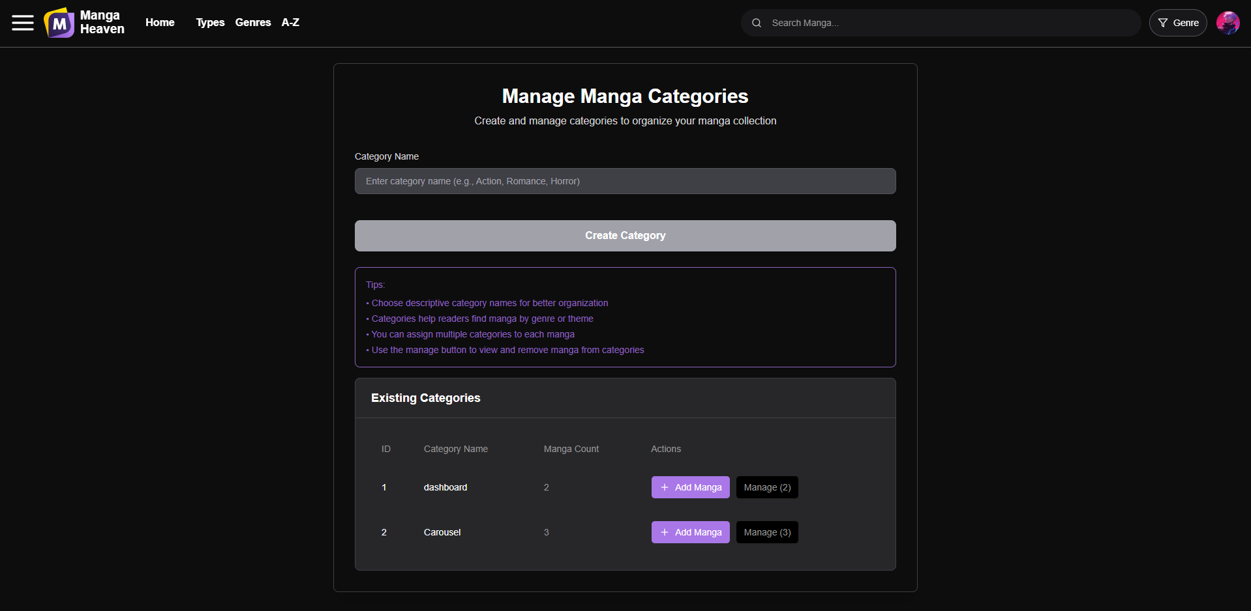The width and height of the screenshot is (1251, 611).
Task: Click the Tips: label
Action: point(376,285)
